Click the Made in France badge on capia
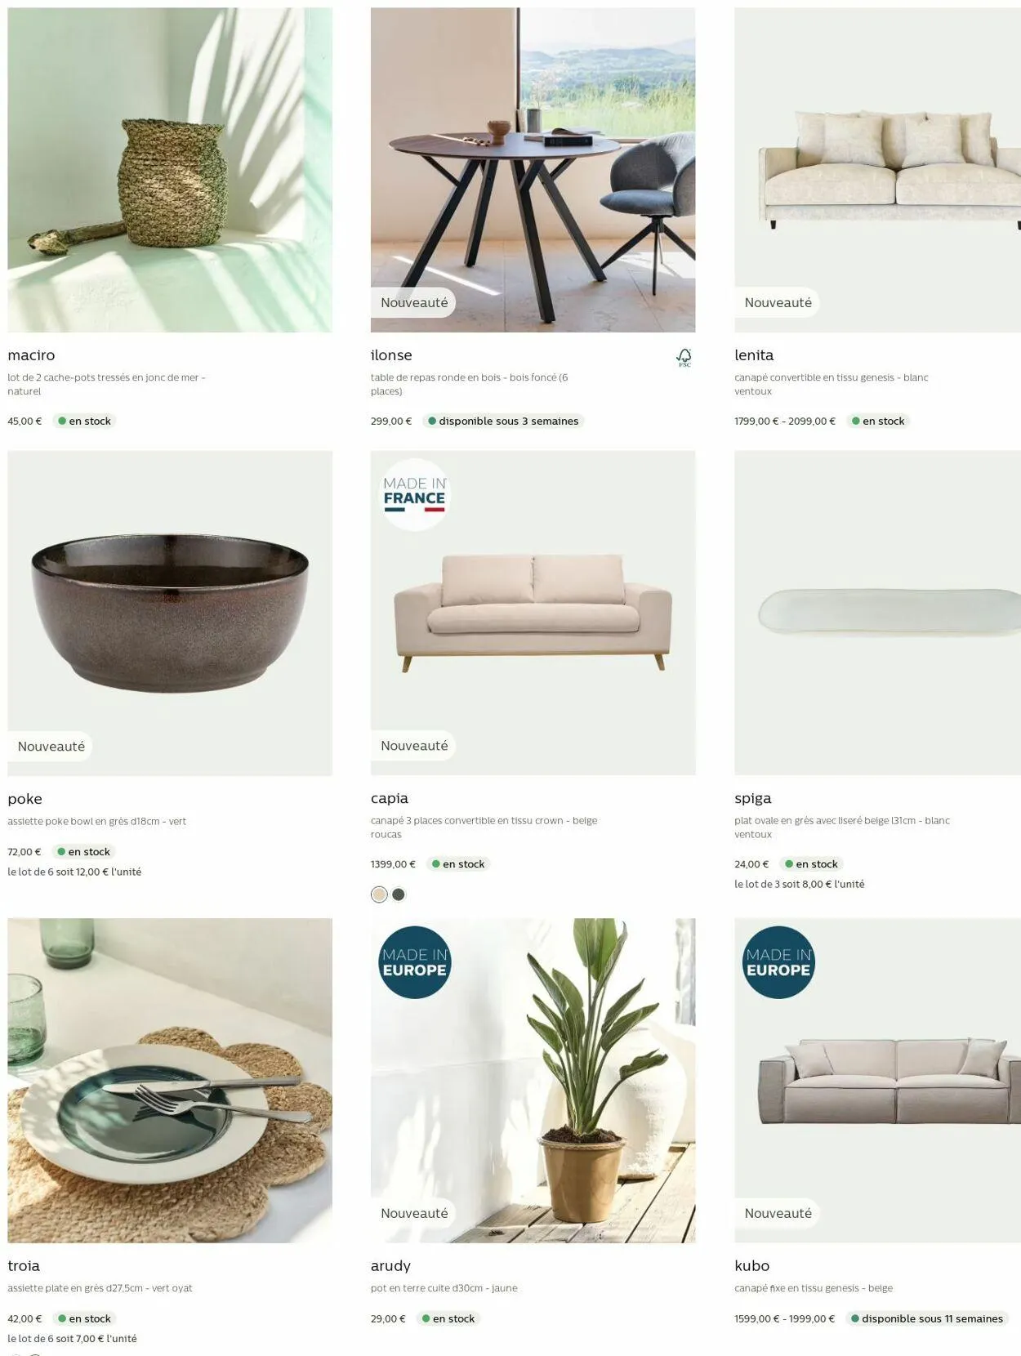This screenshot has width=1021, height=1356. coord(415,495)
